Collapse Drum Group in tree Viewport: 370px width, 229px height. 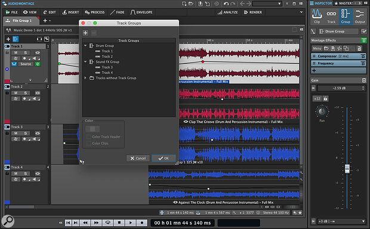coord(85,45)
